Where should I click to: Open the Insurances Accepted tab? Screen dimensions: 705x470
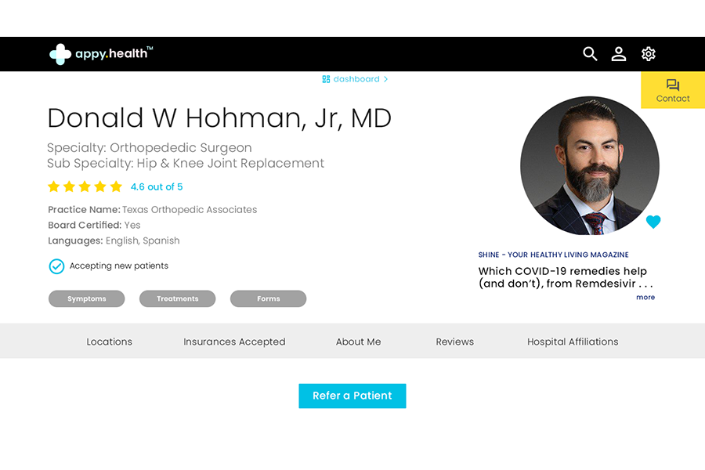tap(234, 342)
